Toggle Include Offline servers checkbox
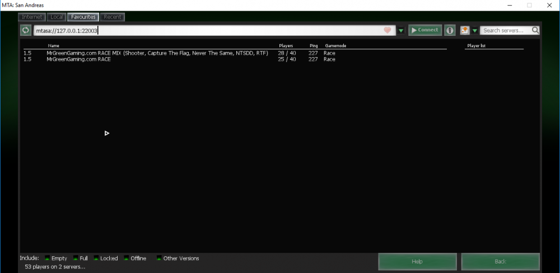560x273 pixels. (x=127, y=258)
